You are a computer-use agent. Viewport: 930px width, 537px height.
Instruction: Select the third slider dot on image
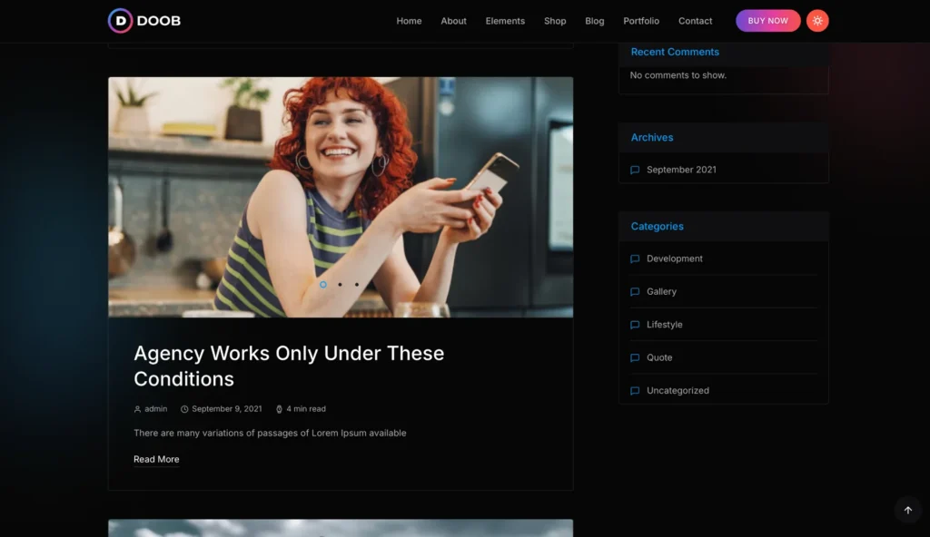356,285
